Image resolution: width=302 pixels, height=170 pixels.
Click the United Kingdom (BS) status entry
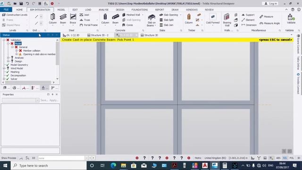(215, 158)
